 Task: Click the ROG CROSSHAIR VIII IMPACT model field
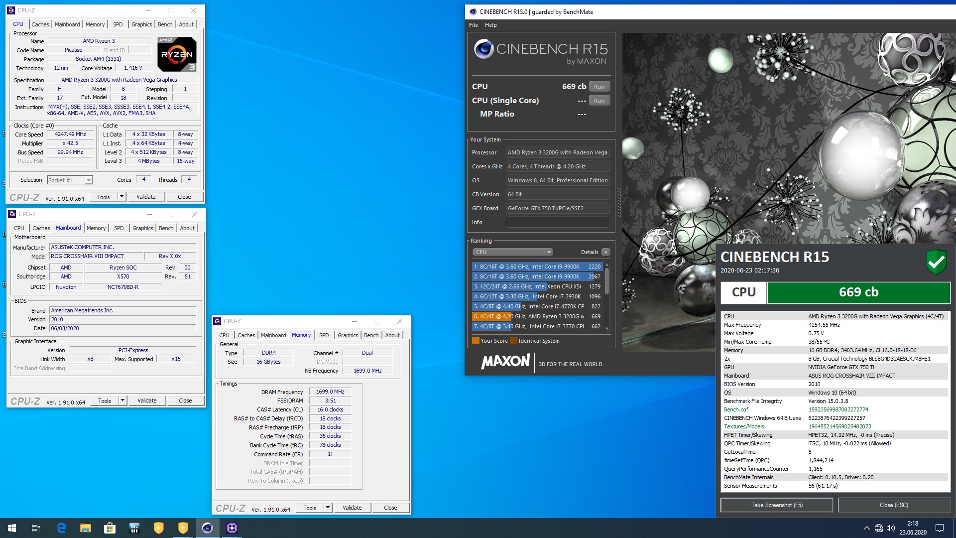(96, 256)
